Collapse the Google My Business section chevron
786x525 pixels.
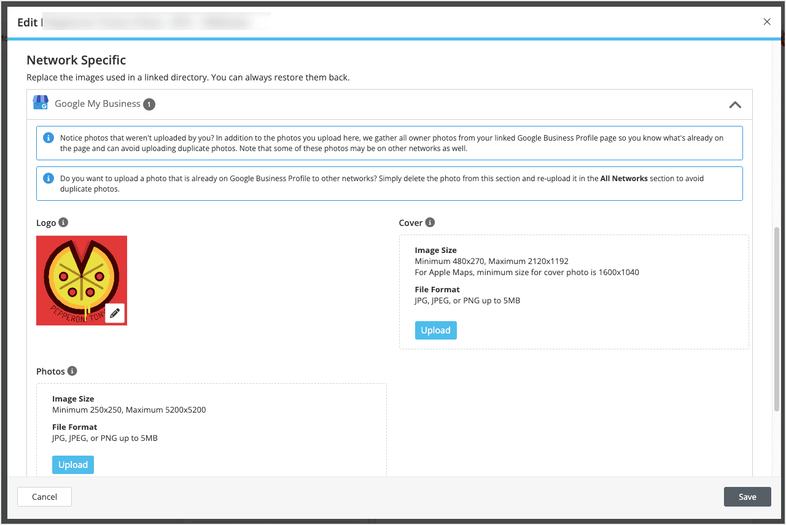[x=735, y=104]
